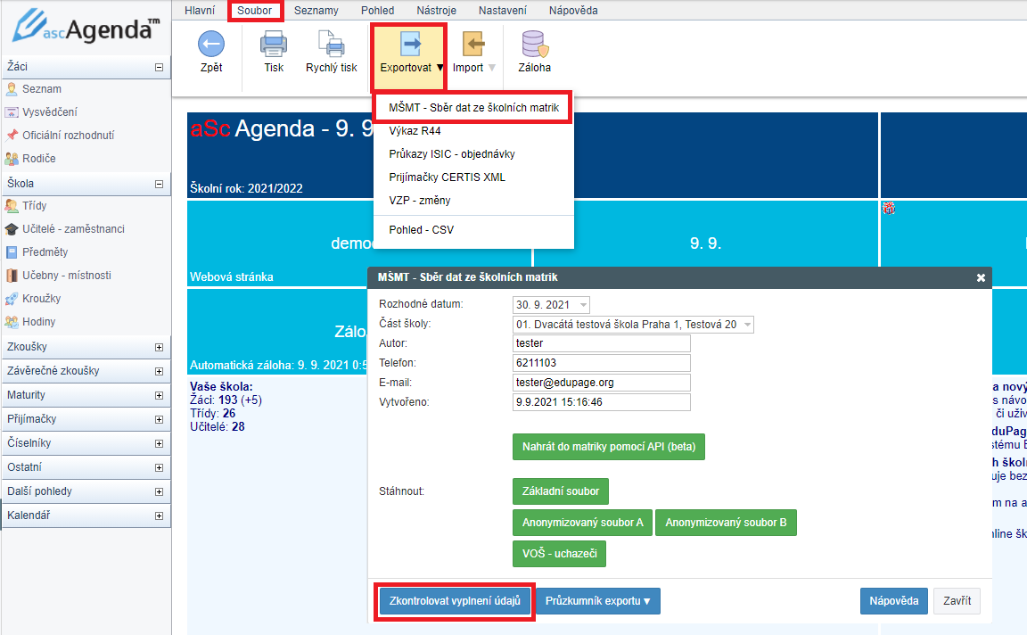Screen dimensions: 1027x635
Task: Expand the Číselníky sidebar section
Action: pos(159,443)
